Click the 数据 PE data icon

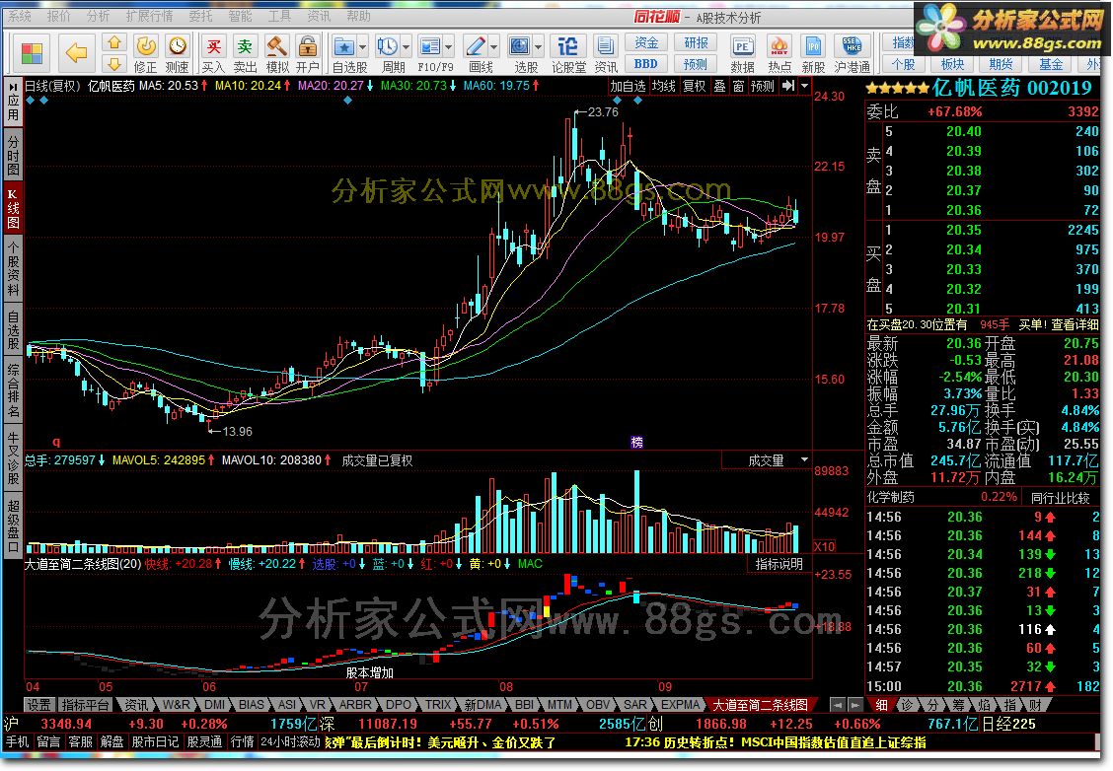pos(742,46)
